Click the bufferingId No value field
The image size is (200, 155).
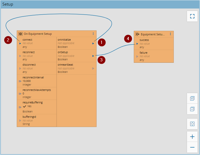(28, 121)
